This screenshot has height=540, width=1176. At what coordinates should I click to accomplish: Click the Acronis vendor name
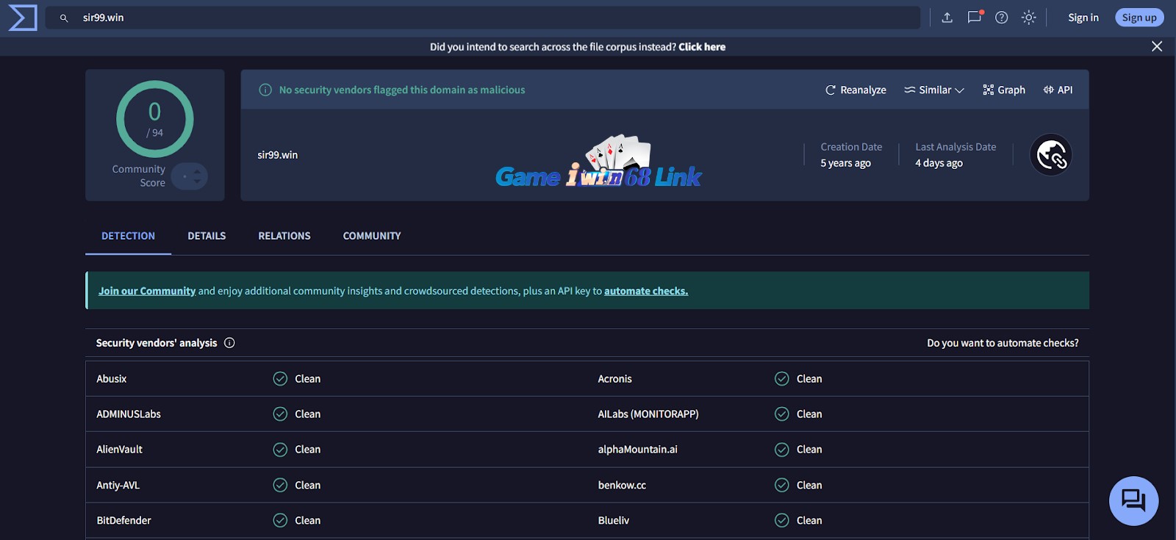click(x=614, y=379)
